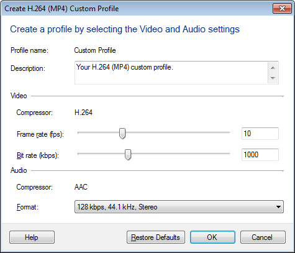This screenshot has width=295, height=253.
Task: Click the "Format:" label
Action: [x=27, y=207]
